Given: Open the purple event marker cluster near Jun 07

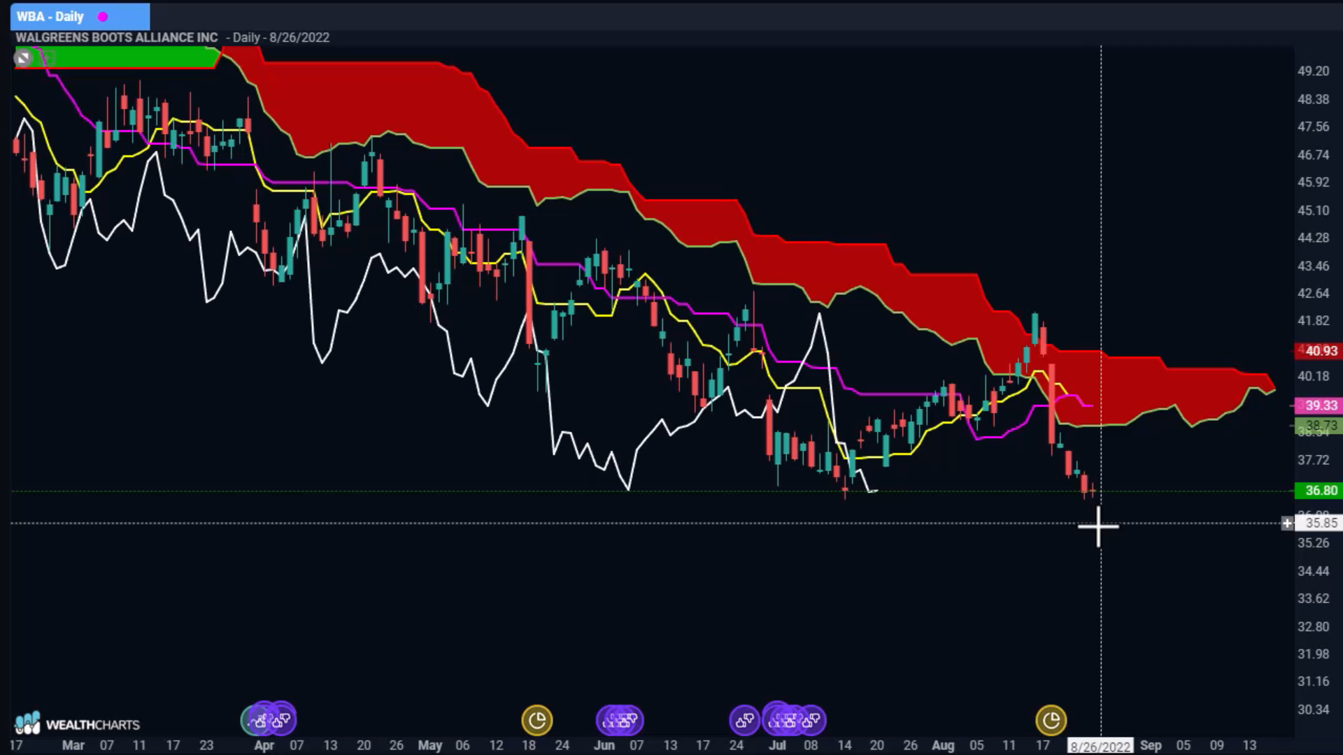Looking at the screenshot, I should [620, 719].
